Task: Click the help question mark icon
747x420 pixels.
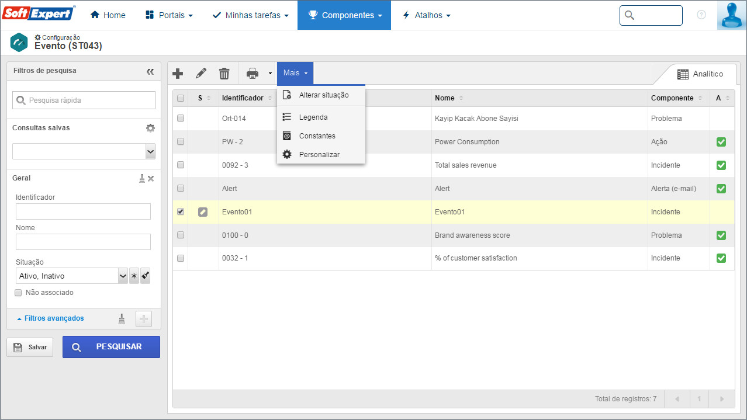Action: click(701, 15)
